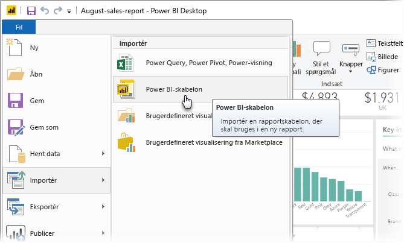404x243 pixels.
Task: Click the Eksportér icon
Action: click(x=16, y=207)
